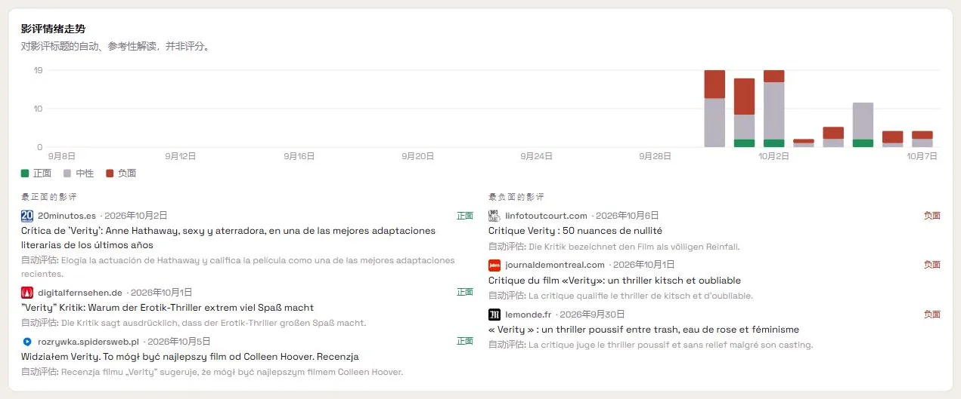The height and width of the screenshot is (399, 961).
Task: Click the 20minutos.es site favicon
Action: tap(27, 216)
